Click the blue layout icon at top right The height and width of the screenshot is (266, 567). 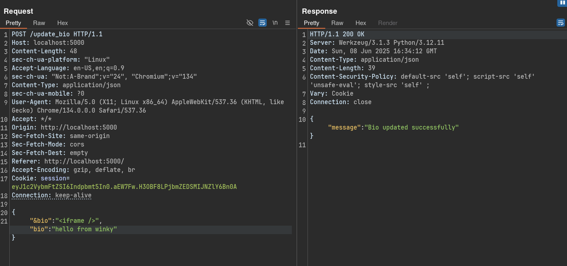pos(562,3)
